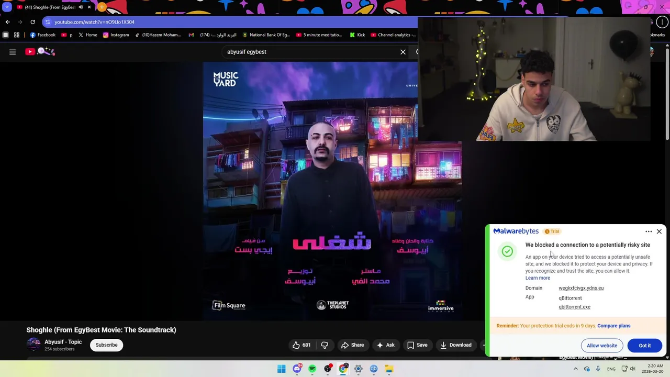Click the Malwarebytes logo in notification
Image resolution: width=670 pixels, height=377 pixels.
(x=516, y=231)
